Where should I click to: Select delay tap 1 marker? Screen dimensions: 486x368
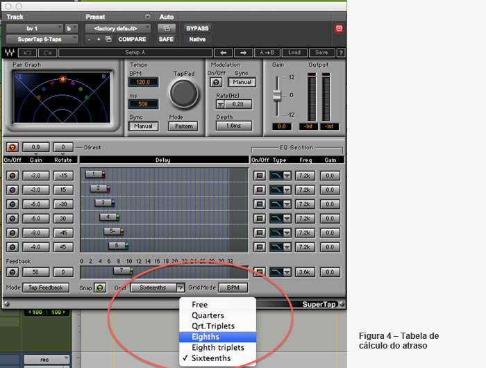coord(95,174)
